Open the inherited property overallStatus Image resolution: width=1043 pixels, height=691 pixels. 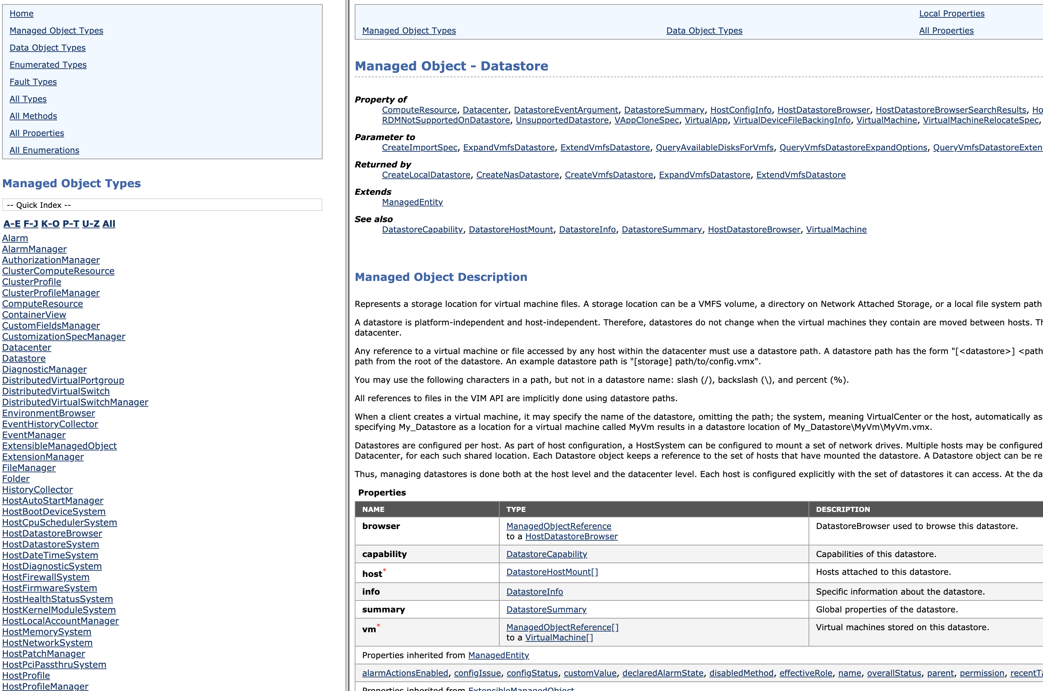(894, 673)
